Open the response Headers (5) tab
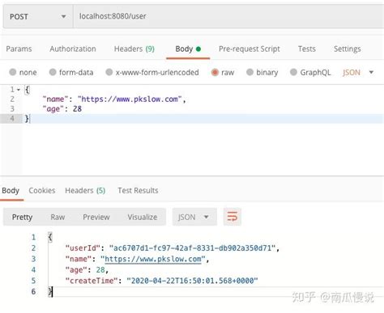384x313 pixels. (85, 190)
